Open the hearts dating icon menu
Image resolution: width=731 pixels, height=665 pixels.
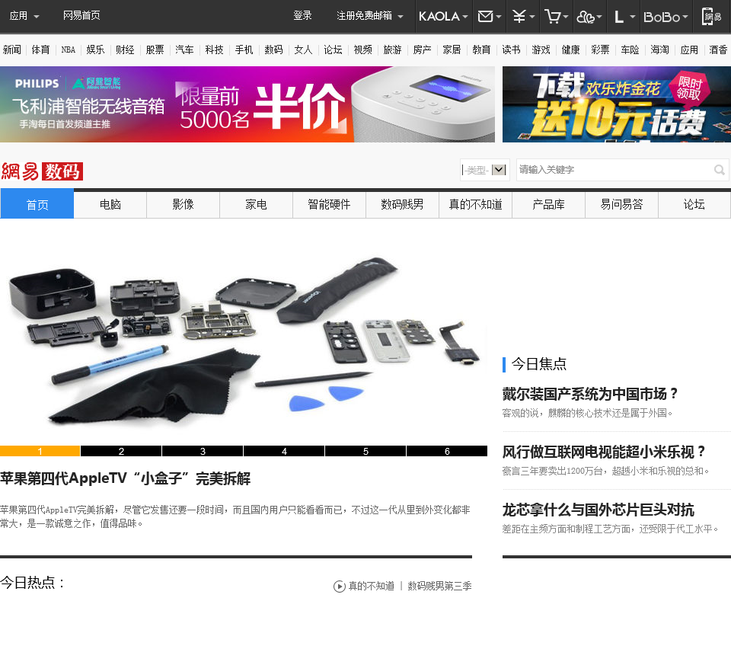click(x=589, y=16)
